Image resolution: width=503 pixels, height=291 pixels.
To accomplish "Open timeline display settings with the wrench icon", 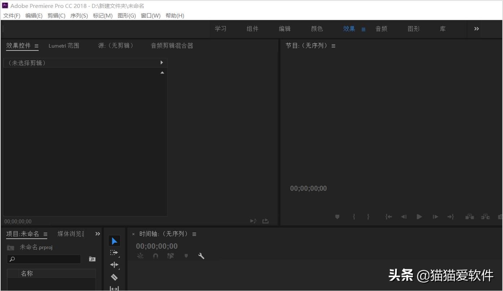I will pos(201,256).
